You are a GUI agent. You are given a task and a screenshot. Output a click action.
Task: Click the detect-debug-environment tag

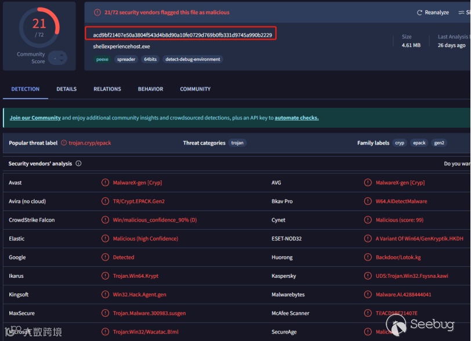click(193, 59)
